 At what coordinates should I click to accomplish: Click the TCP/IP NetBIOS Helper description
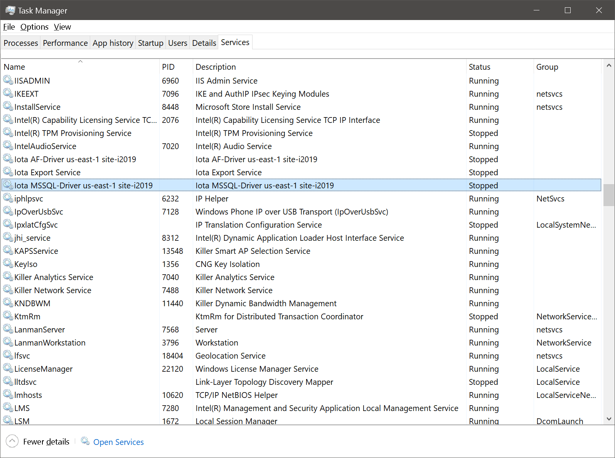pos(236,395)
